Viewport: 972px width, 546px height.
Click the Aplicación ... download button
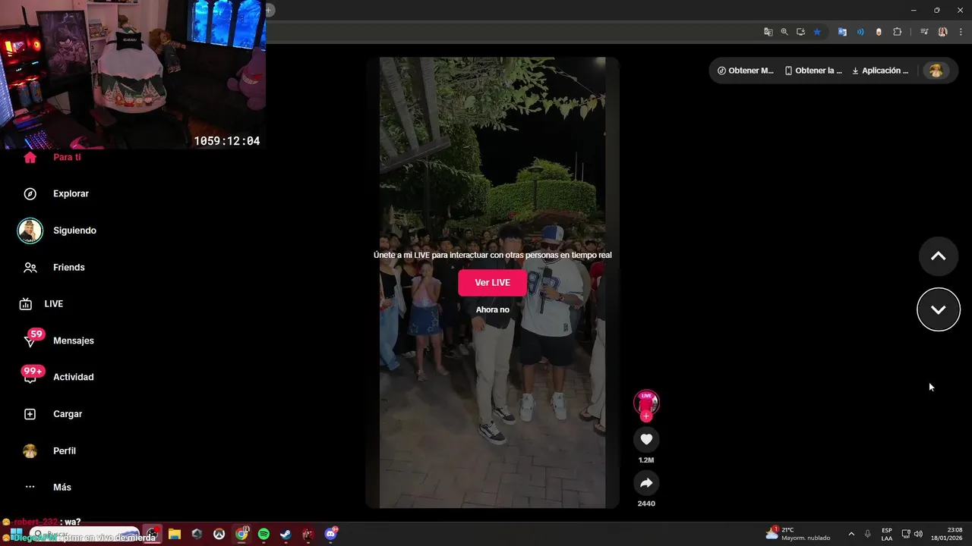(880, 71)
